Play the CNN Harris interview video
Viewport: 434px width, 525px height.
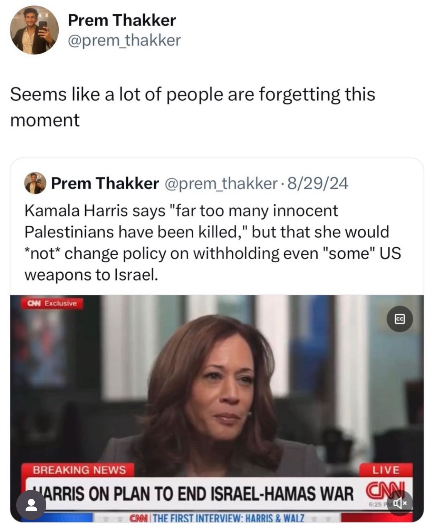point(216,386)
